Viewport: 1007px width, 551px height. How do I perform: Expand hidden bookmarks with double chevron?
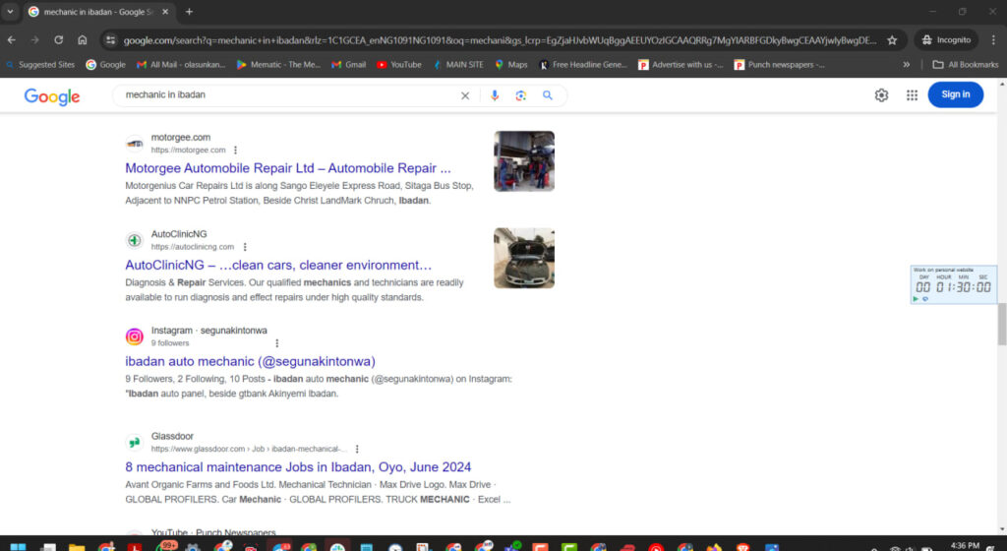[x=906, y=65]
